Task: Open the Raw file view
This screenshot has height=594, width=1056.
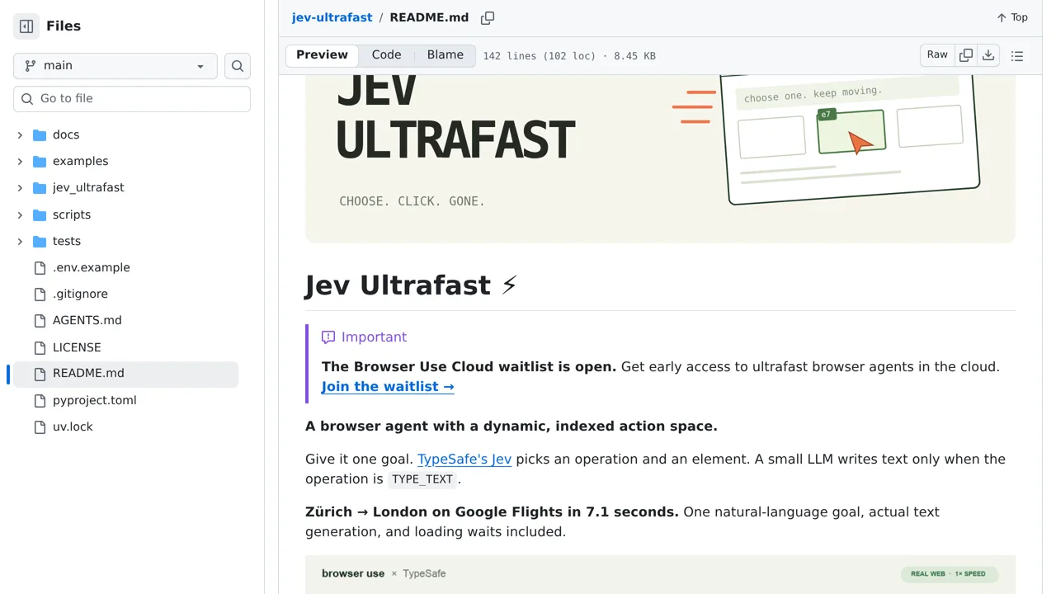Action: (937, 55)
